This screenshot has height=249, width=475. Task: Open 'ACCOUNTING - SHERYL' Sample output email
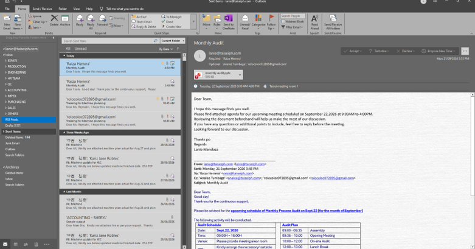pyautogui.click(x=120, y=222)
